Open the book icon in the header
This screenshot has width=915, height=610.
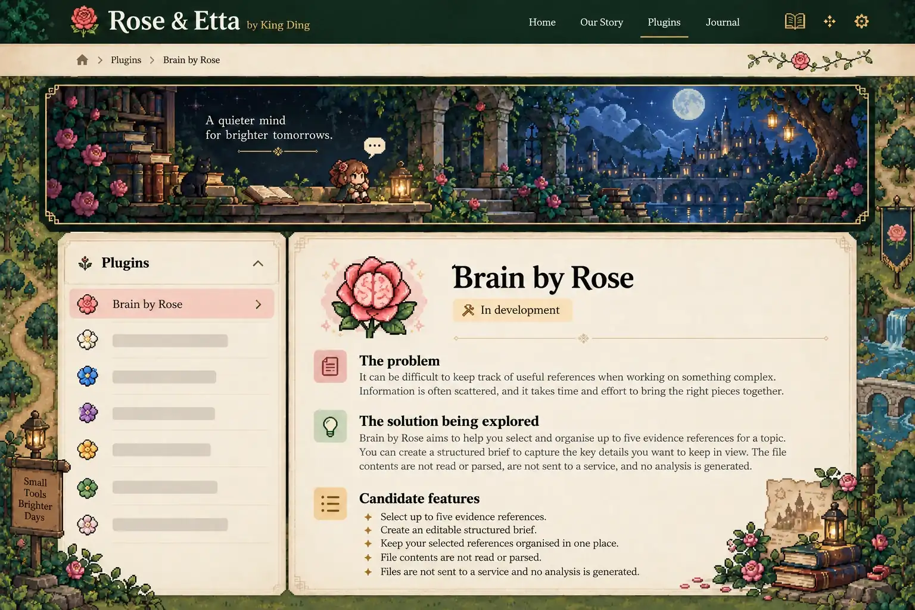[x=795, y=22]
